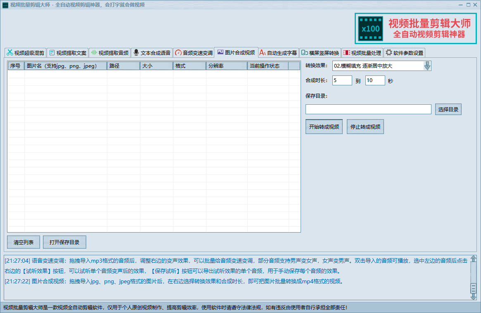The image size is (481, 313).
Task: Clear the list with 清空列表 button
Action: pyautogui.click(x=24, y=242)
